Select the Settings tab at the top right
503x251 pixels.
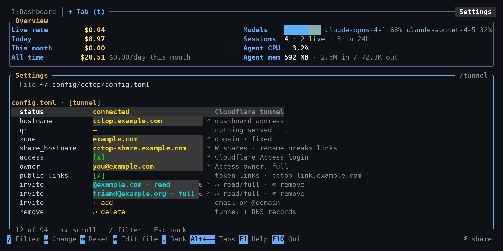click(475, 12)
